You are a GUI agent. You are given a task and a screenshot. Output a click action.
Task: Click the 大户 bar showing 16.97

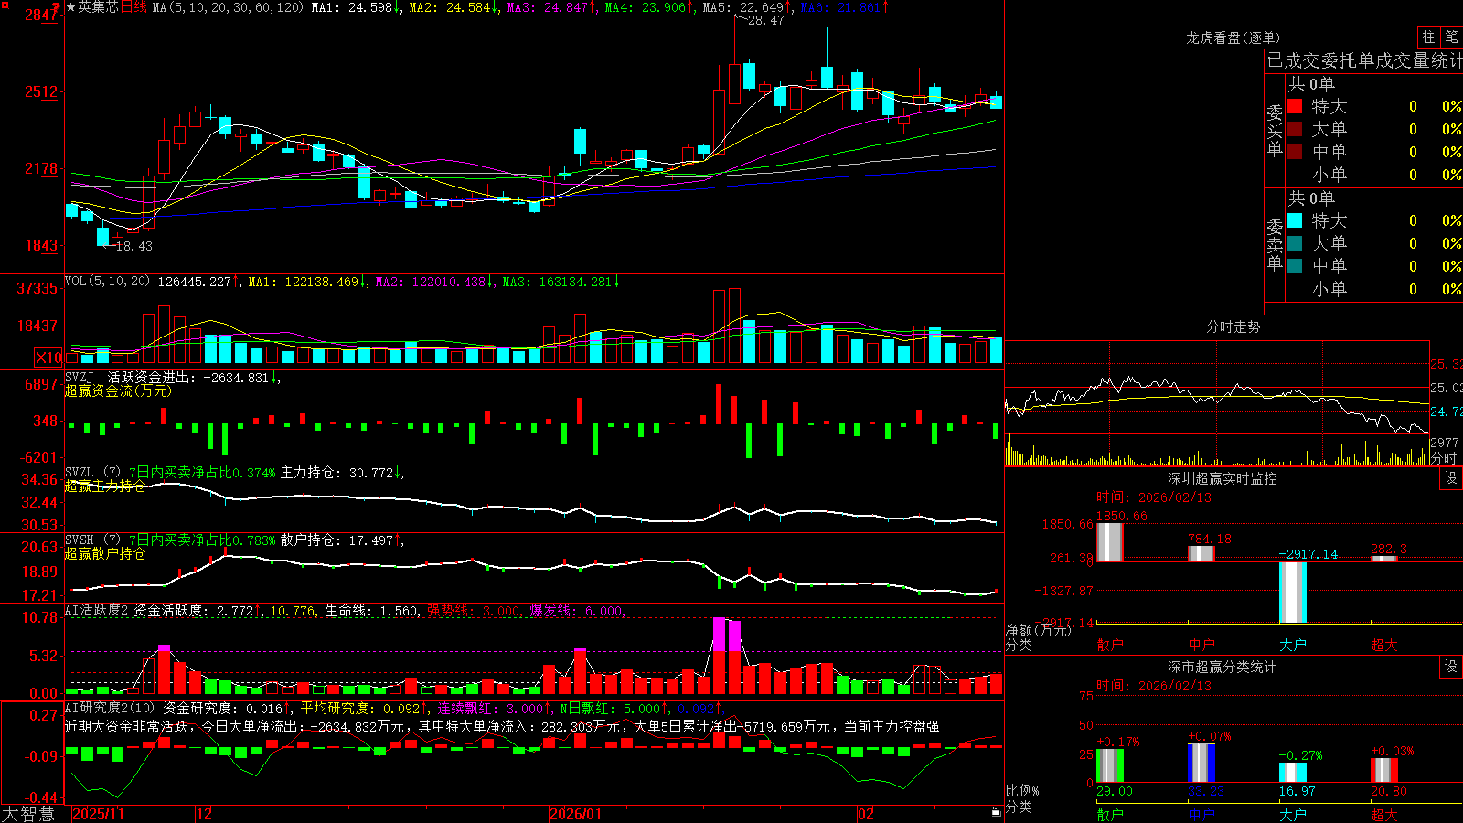[x=1293, y=772]
